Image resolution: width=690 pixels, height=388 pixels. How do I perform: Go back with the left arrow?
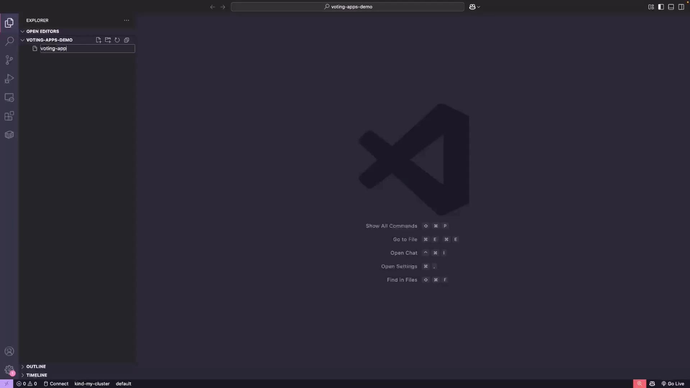coord(213,7)
